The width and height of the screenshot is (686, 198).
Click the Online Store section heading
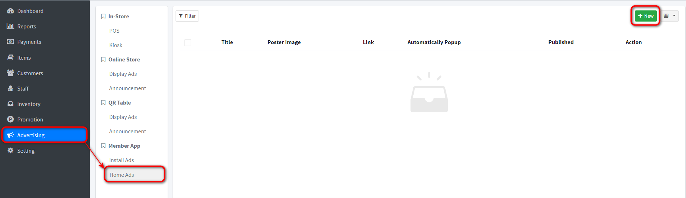tap(124, 60)
